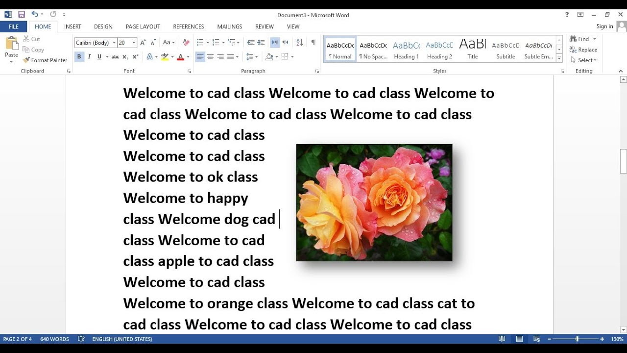Increase indent of paragraph
This screenshot has width=627, height=353.
click(261, 43)
